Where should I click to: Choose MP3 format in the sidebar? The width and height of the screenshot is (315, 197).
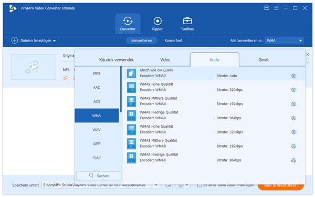(97, 74)
